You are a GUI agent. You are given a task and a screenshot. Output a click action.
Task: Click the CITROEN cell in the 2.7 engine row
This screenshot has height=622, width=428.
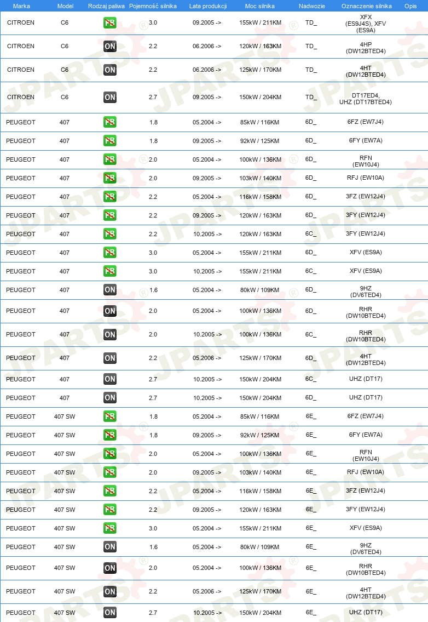[x=21, y=97]
